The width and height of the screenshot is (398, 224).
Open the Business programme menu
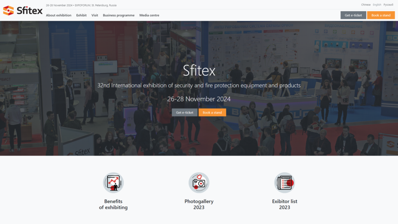point(119,15)
